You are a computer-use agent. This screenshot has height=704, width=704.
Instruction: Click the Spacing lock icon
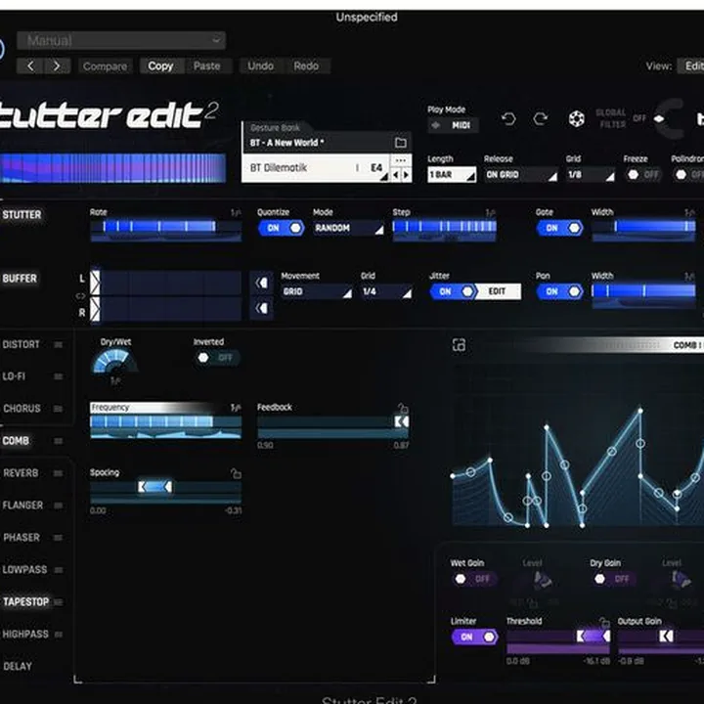point(236,473)
